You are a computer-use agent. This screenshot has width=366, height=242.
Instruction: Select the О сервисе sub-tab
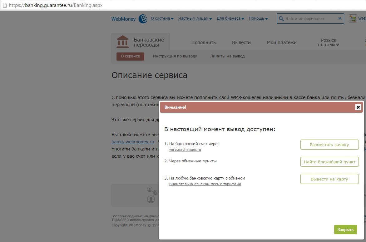[130, 56]
